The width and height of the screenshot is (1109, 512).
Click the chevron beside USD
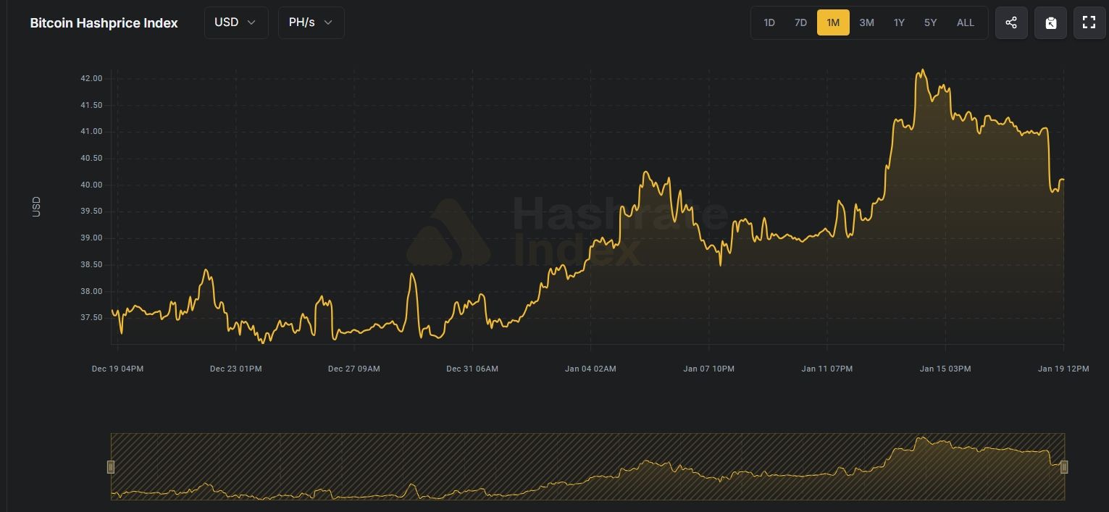pos(252,23)
